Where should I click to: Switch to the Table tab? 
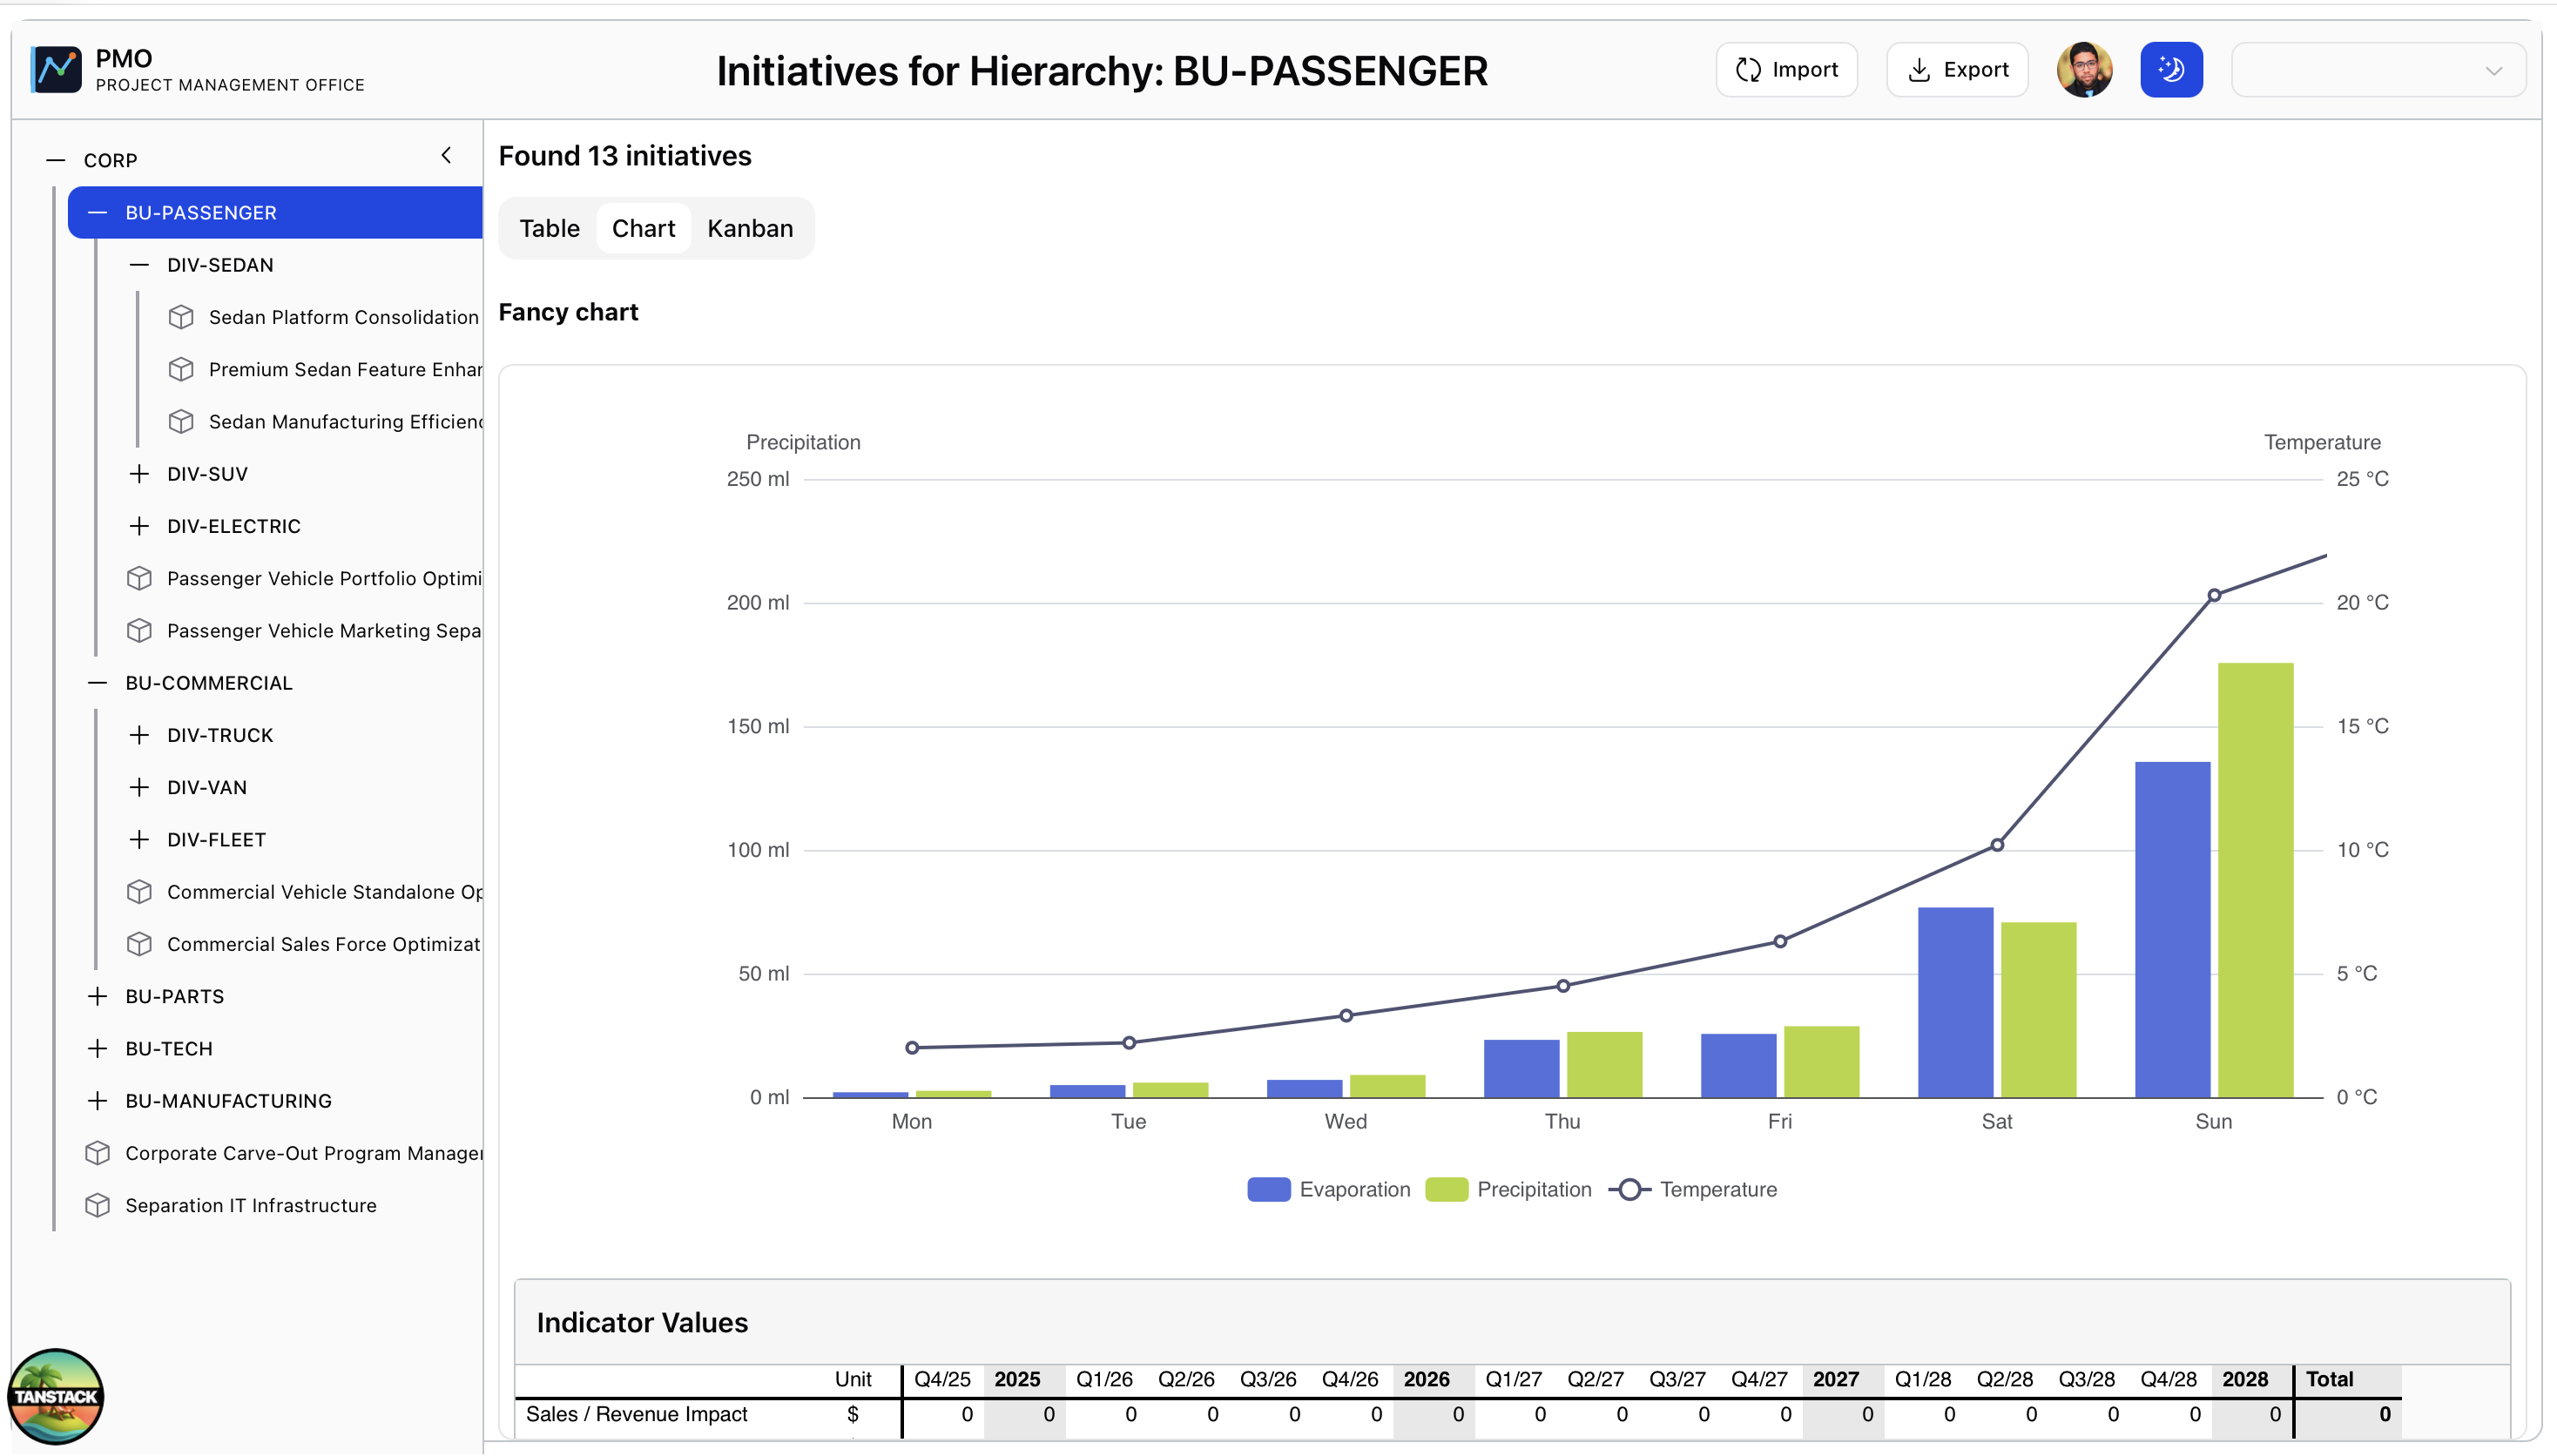click(549, 228)
